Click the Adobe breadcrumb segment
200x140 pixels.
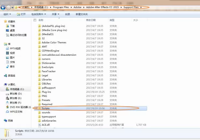pyautogui.click(x=77, y=7)
